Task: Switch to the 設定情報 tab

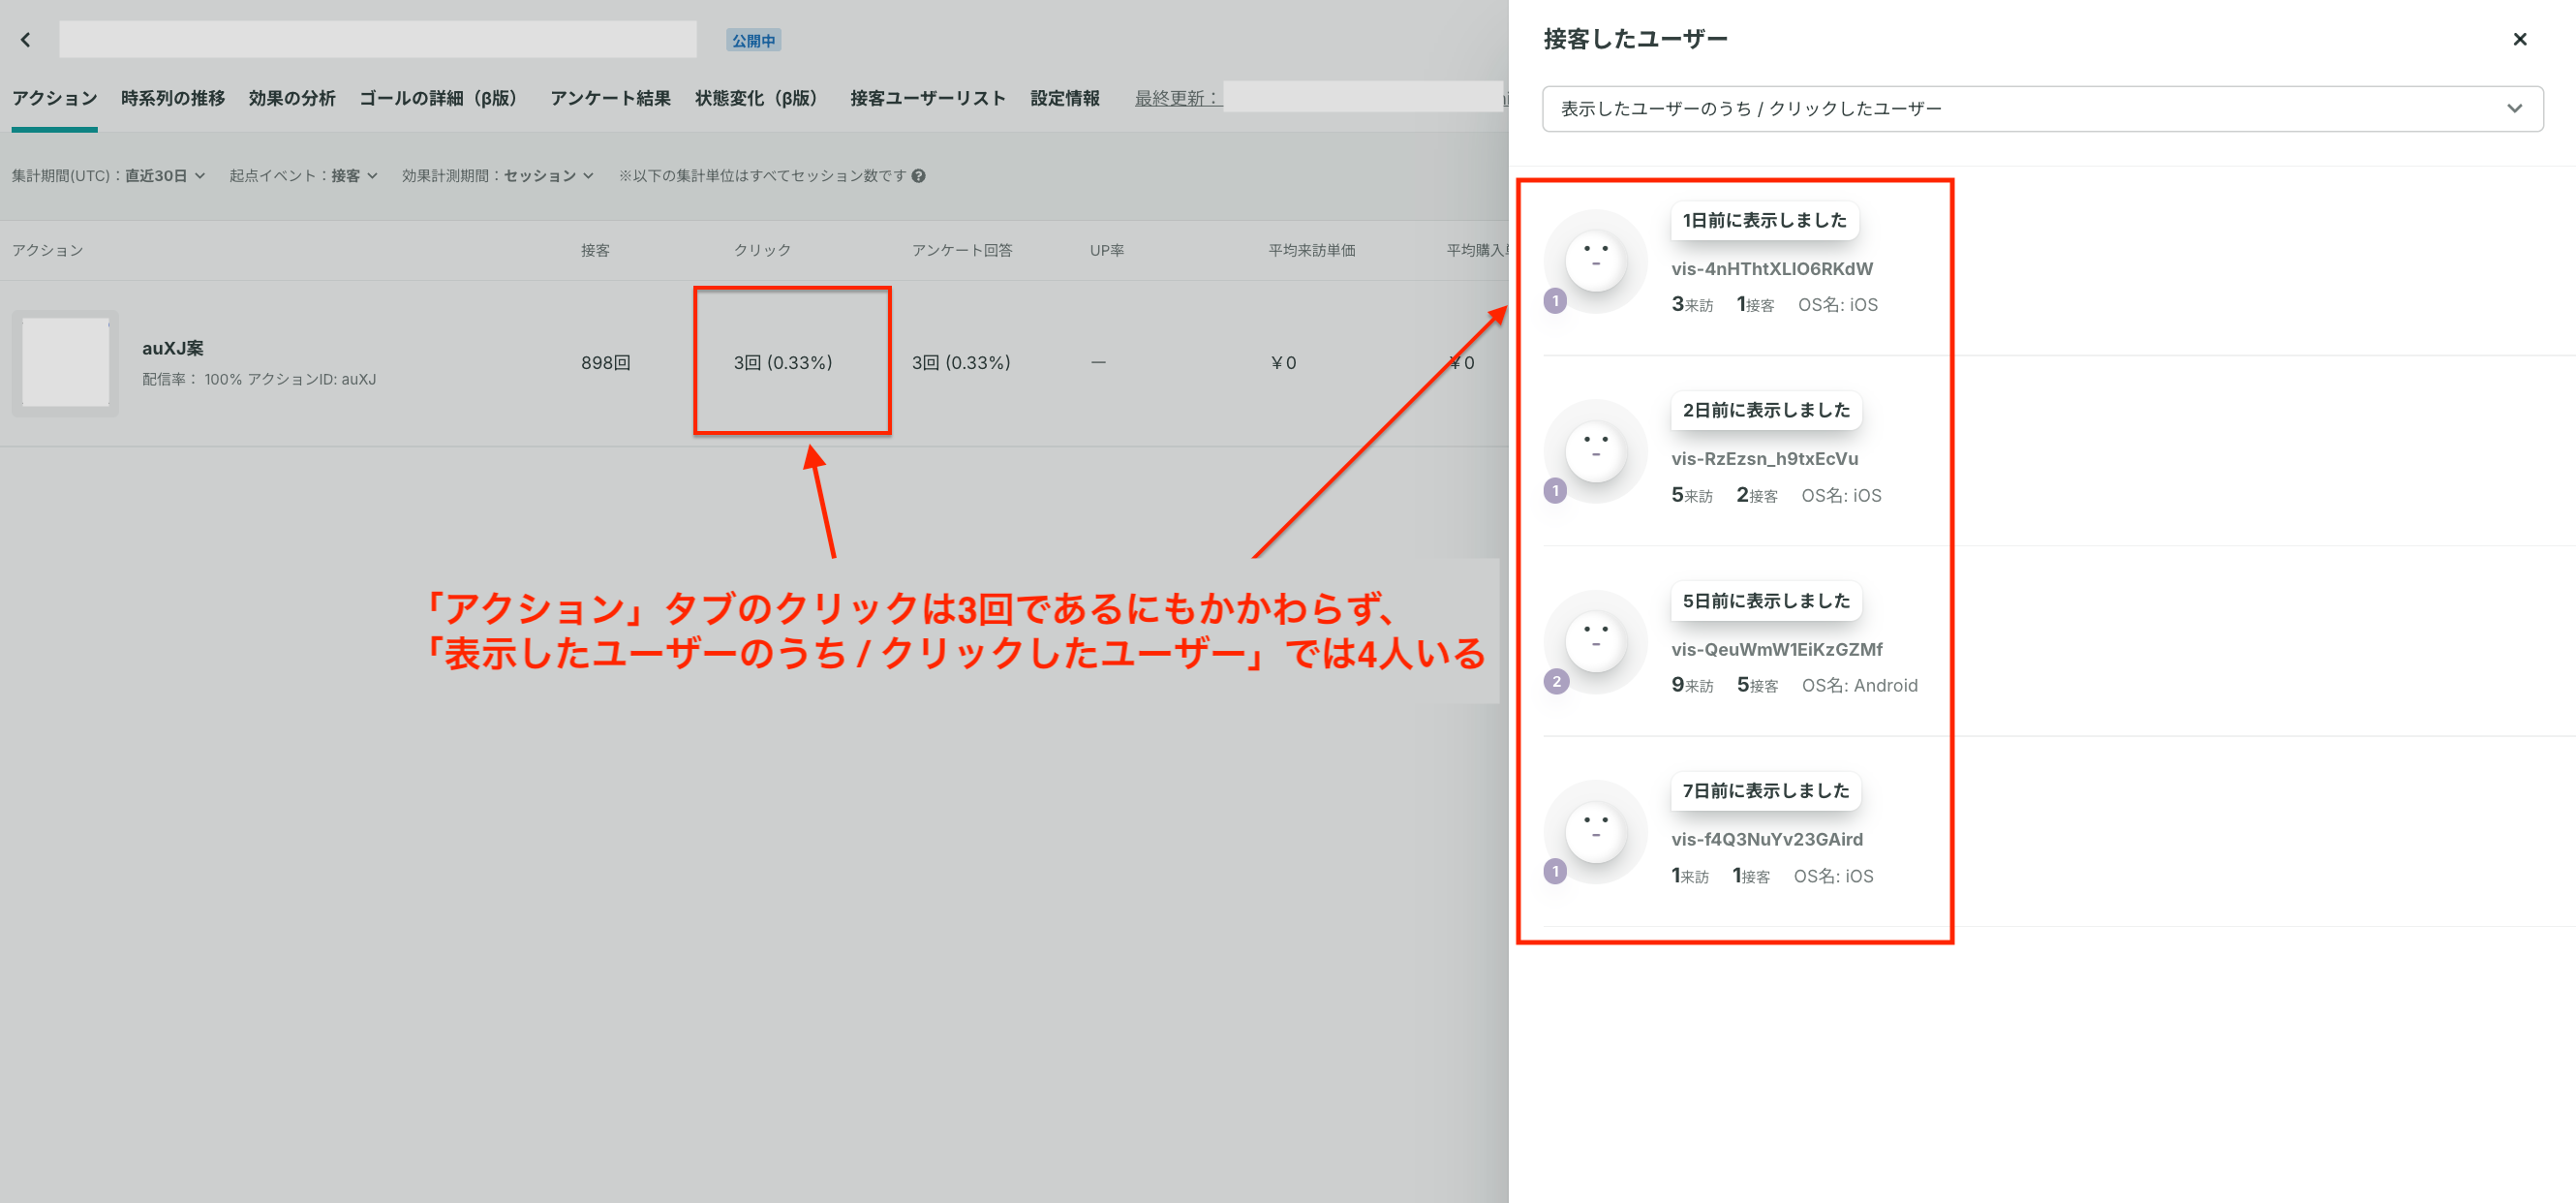Action: [x=1065, y=98]
